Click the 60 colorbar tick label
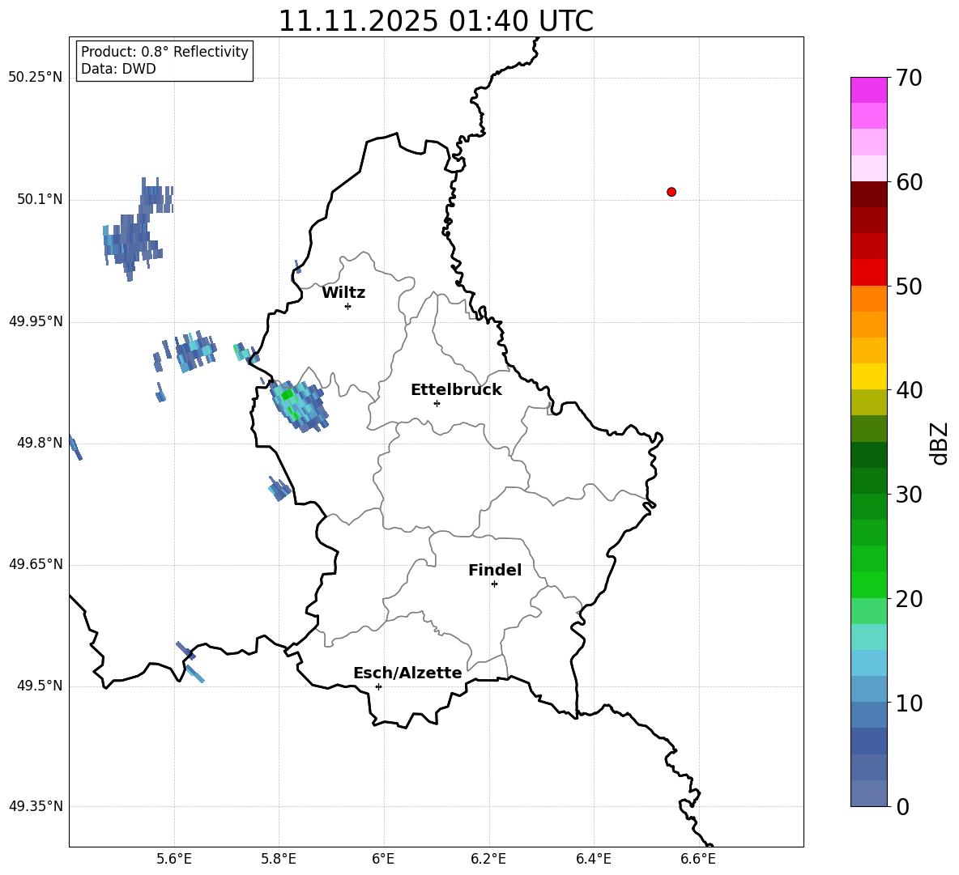 (909, 182)
